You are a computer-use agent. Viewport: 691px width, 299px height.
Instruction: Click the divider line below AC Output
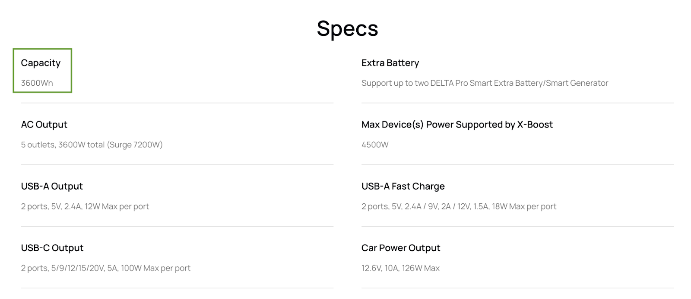click(177, 165)
